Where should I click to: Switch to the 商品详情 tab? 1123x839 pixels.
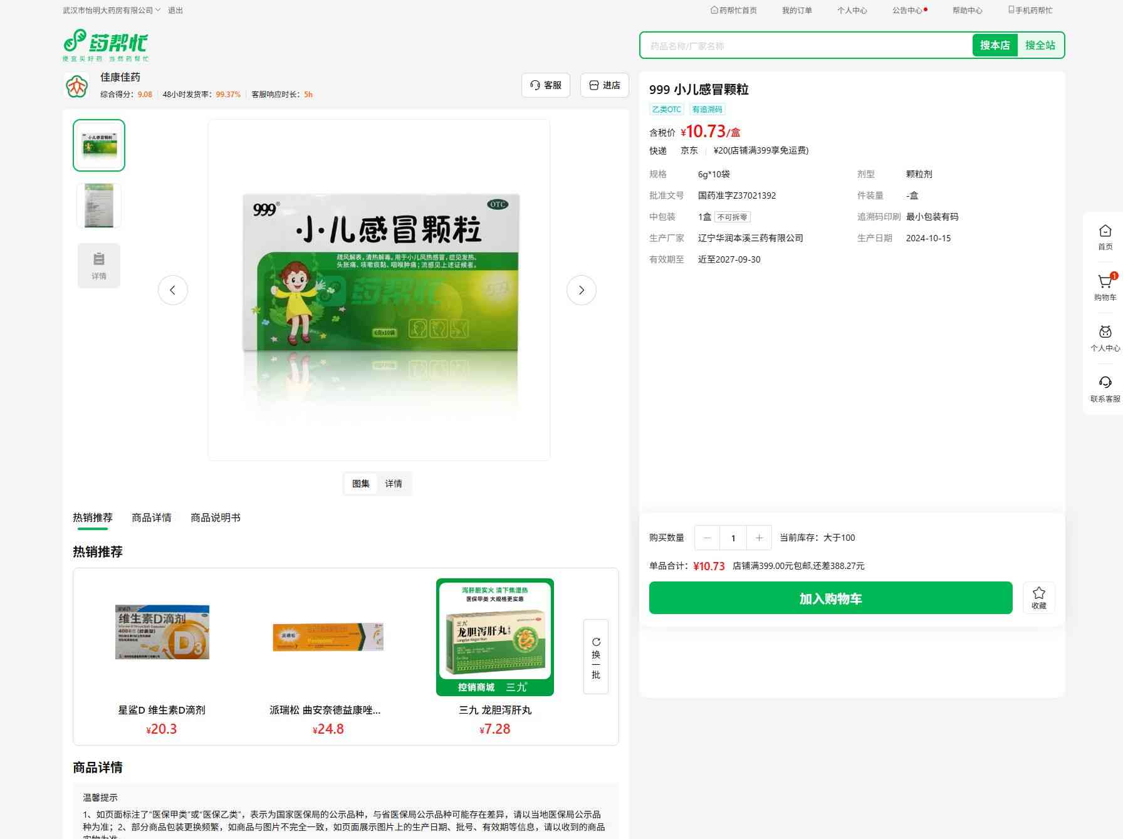pos(151,518)
